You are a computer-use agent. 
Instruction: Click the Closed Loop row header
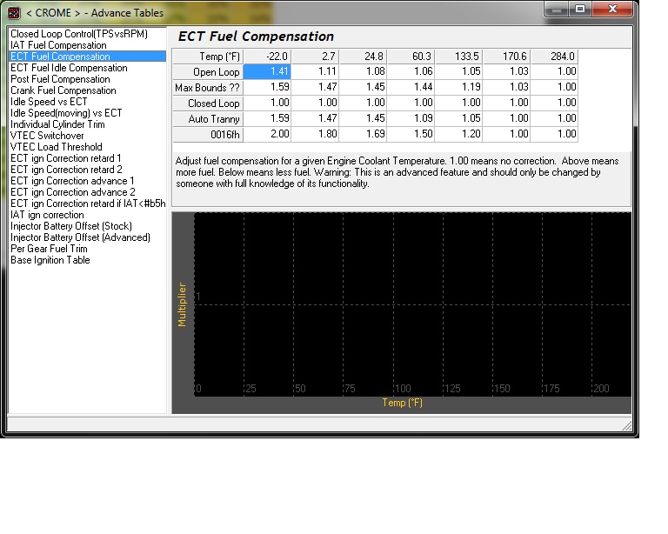(x=208, y=103)
